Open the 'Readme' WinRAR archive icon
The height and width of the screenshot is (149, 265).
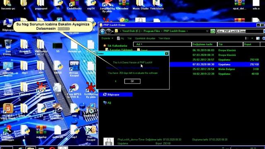(x=124, y=5)
